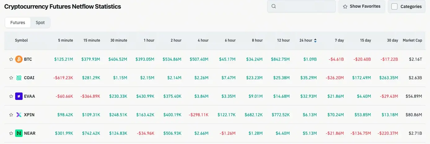The width and height of the screenshot is (430, 144).
Task: Sort by the Market Cap column header
Action: click(x=412, y=40)
